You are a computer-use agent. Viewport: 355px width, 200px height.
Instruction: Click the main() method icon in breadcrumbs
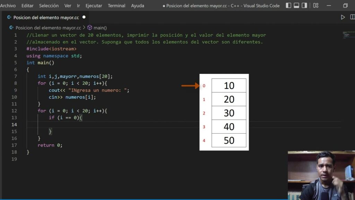(90, 27)
